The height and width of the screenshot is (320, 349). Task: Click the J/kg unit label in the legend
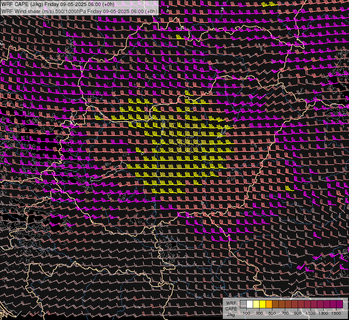(x=231, y=314)
